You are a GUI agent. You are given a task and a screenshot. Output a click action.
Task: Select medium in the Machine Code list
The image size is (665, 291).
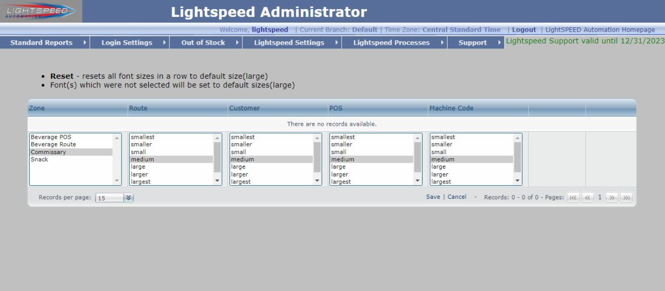click(472, 159)
